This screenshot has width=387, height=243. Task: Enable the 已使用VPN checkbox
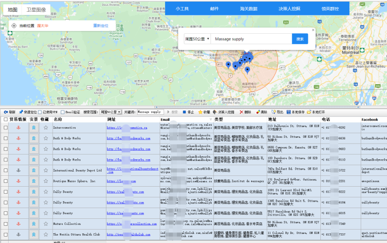pyautogui.click(x=40, y=112)
